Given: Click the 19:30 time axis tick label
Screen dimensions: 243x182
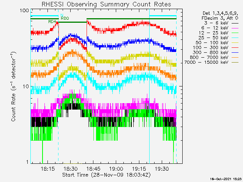Looking at the screenshot, I should tap(162, 169).
